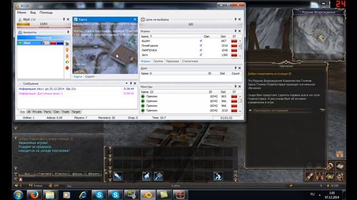Click the play arrow icon beside the account list
This screenshot has height=200, width=357.
pos(67,43)
